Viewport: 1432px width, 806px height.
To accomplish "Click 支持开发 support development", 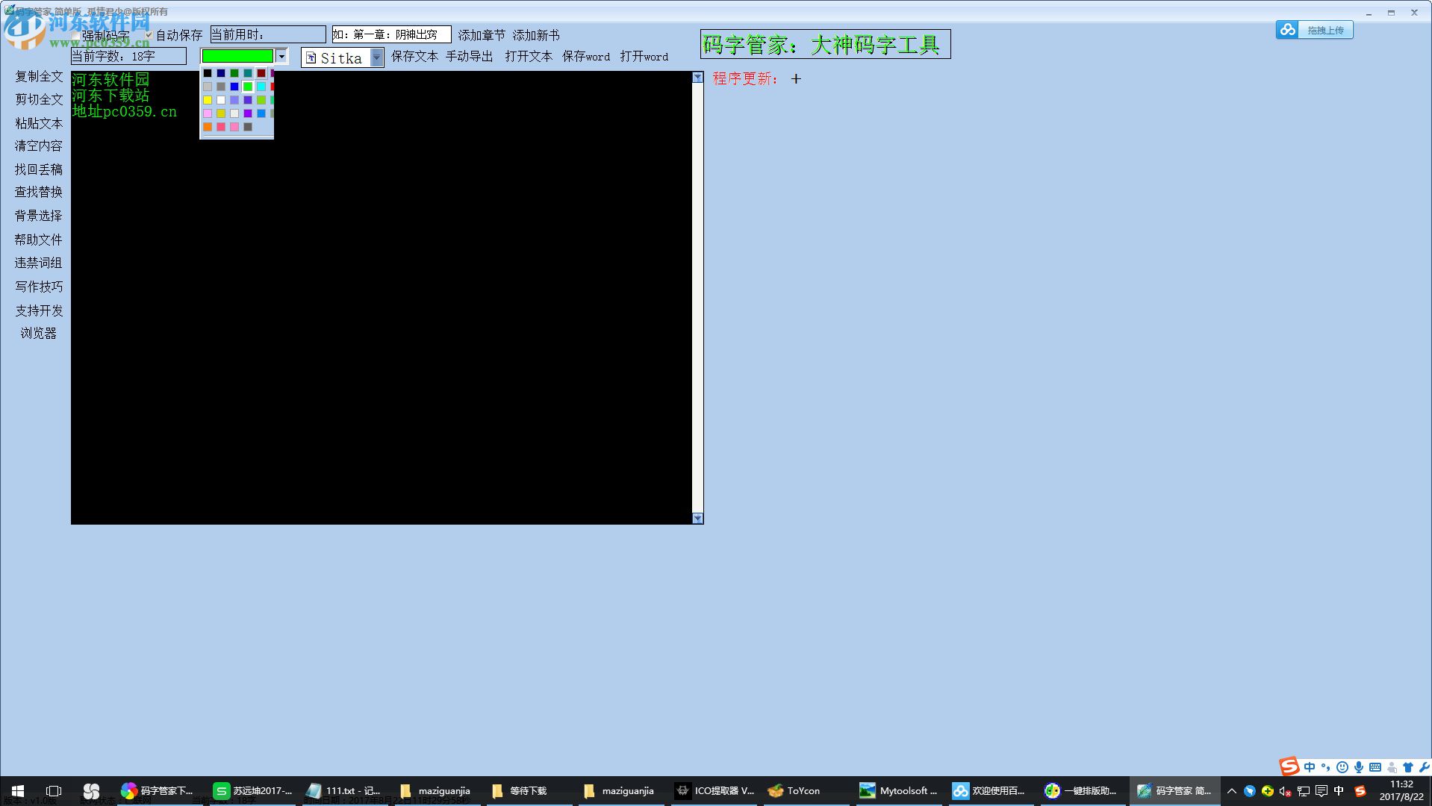I will point(39,310).
